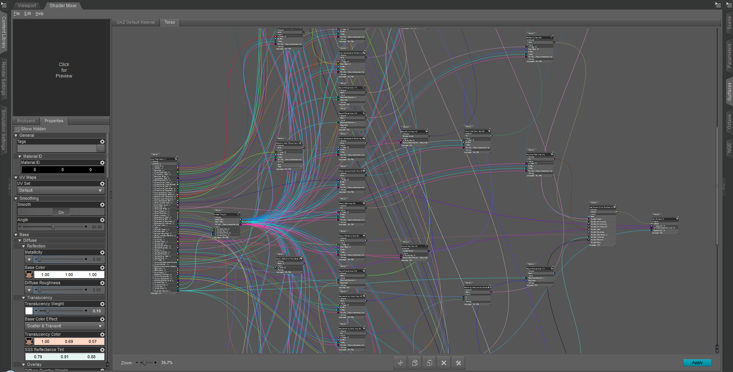Image resolution: width=733 pixels, height=372 pixels.
Task: Click the zoom-in plus icon
Action: (x=155, y=362)
